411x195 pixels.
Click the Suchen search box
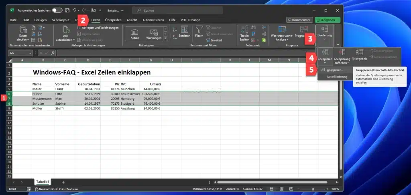(177, 10)
